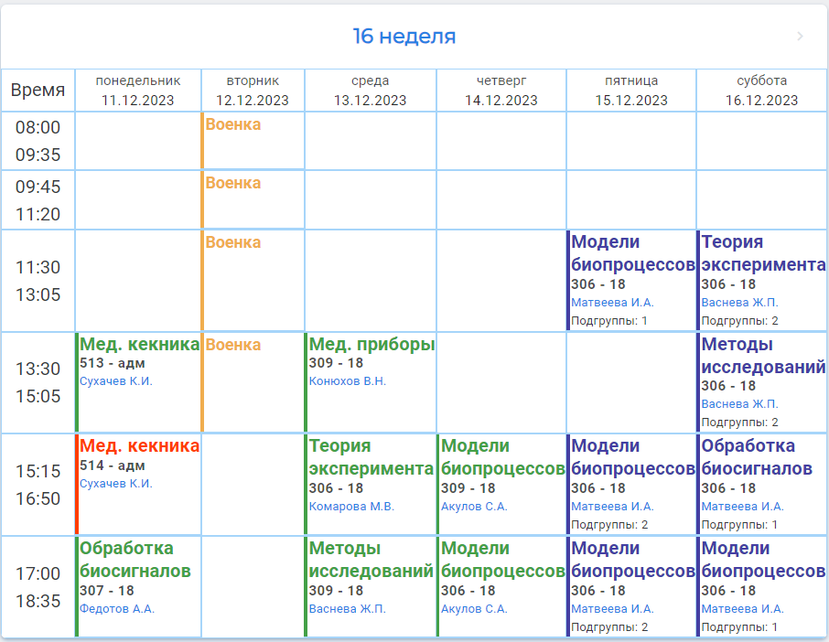Go to next week using right chevron
The width and height of the screenshot is (829, 642).
point(801,37)
